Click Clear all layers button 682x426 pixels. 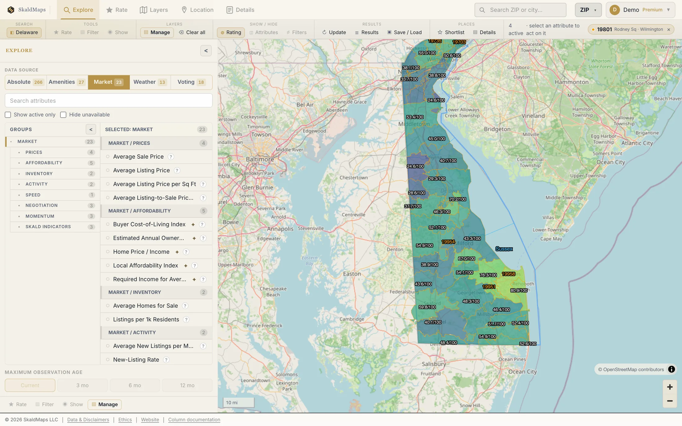[192, 33]
